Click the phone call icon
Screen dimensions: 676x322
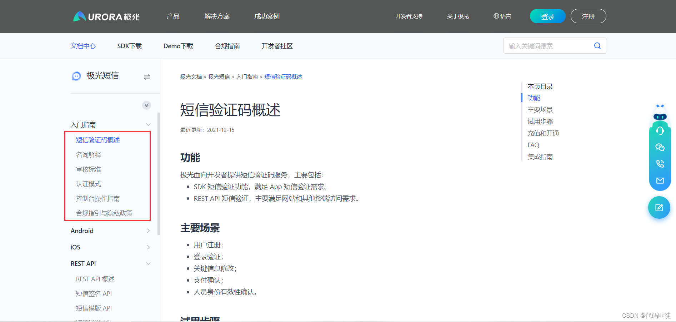click(660, 164)
